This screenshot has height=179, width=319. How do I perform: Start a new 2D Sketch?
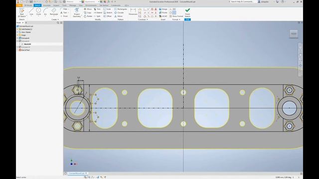click(x=21, y=12)
